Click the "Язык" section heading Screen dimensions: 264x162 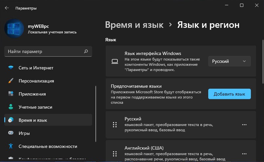[x=111, y=40]
